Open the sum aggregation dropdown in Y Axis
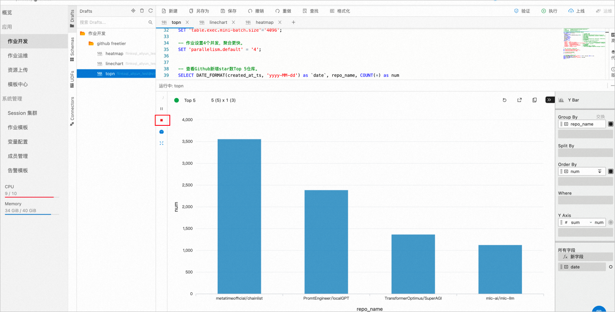 [581, 222]
